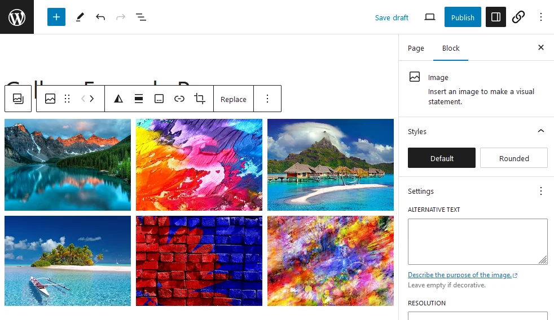Screen dimensions: 554x320
Task: Collapse the Styles section
Action: click(540, 131)
